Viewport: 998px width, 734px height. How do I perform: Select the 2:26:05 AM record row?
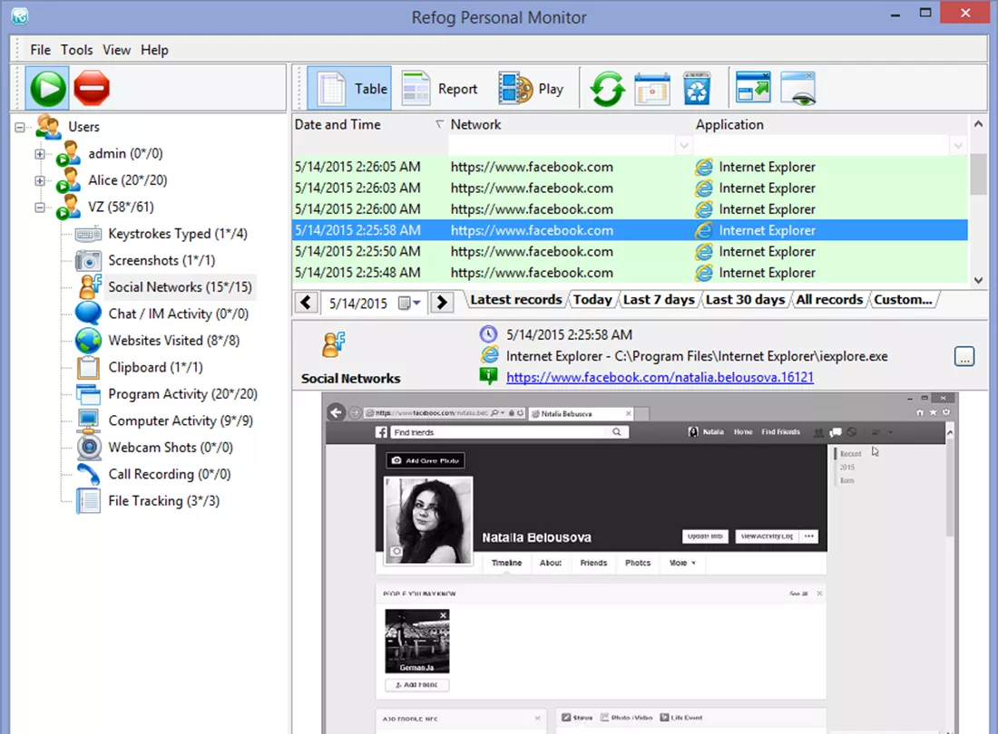631,167
